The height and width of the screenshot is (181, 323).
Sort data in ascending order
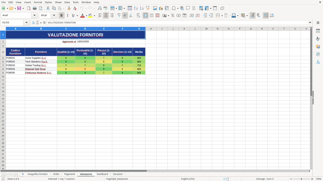135,8
